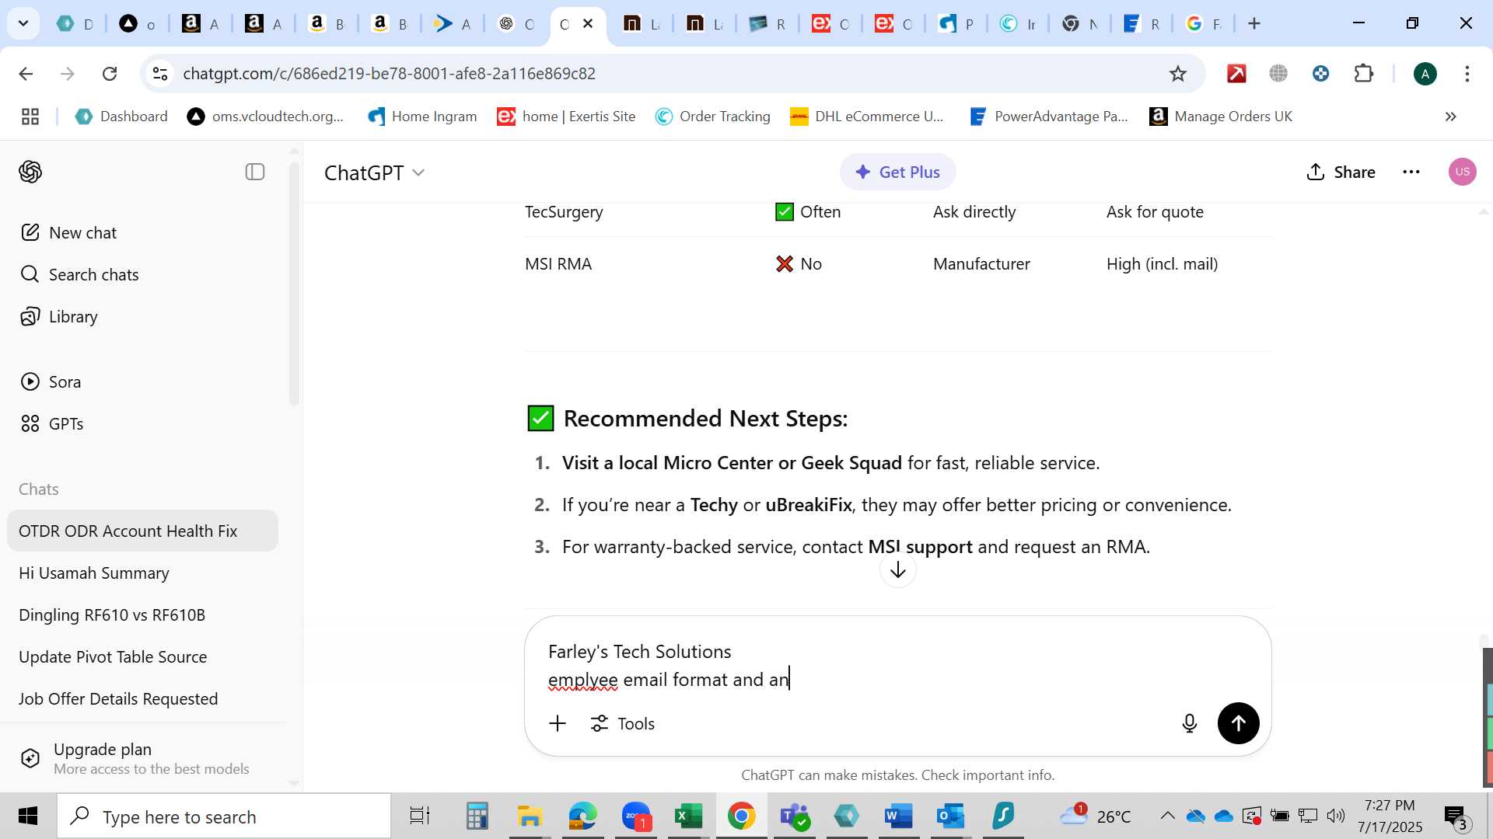The image size is (1493, 839).
Task: Click the address bar URL
Action: tap(389, 74)
